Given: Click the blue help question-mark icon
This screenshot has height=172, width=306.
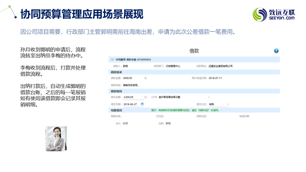Looking at the screenshot, I should tap(276, 51).
